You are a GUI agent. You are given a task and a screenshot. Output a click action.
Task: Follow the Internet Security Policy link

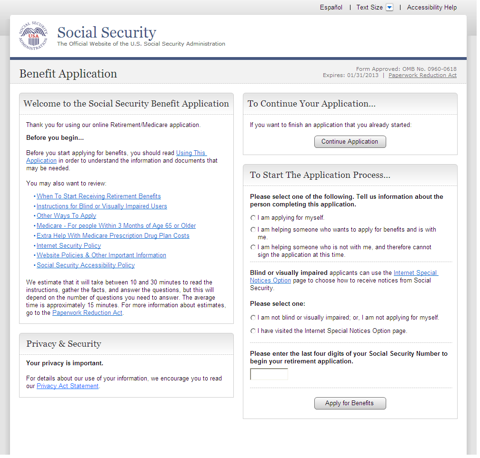[69, 246]
